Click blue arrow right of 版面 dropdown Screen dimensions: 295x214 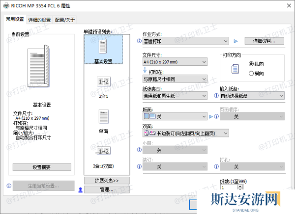[211, 117]
